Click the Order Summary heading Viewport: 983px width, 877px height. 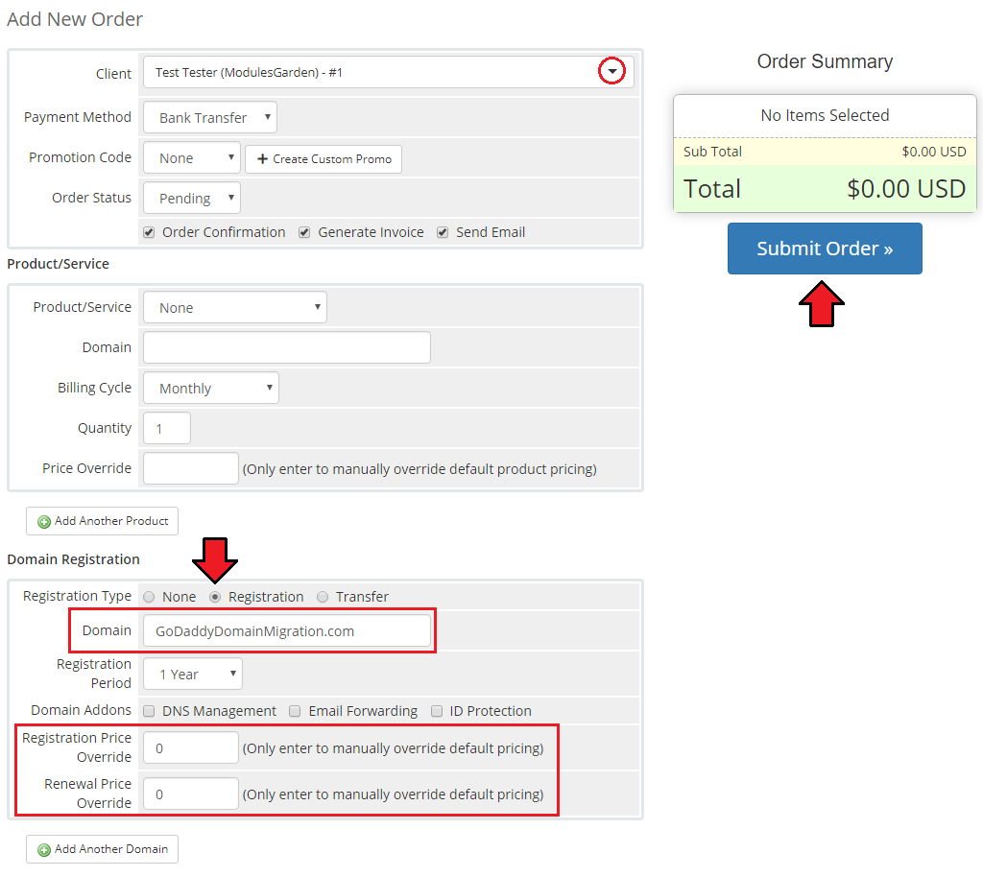point(825,61)
